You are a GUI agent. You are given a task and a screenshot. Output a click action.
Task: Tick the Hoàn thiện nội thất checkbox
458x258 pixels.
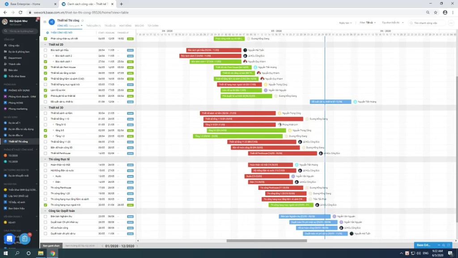click(x=46, y=165)
